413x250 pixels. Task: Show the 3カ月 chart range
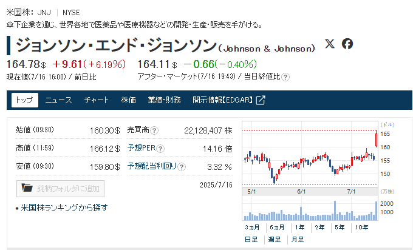(252, 228)
